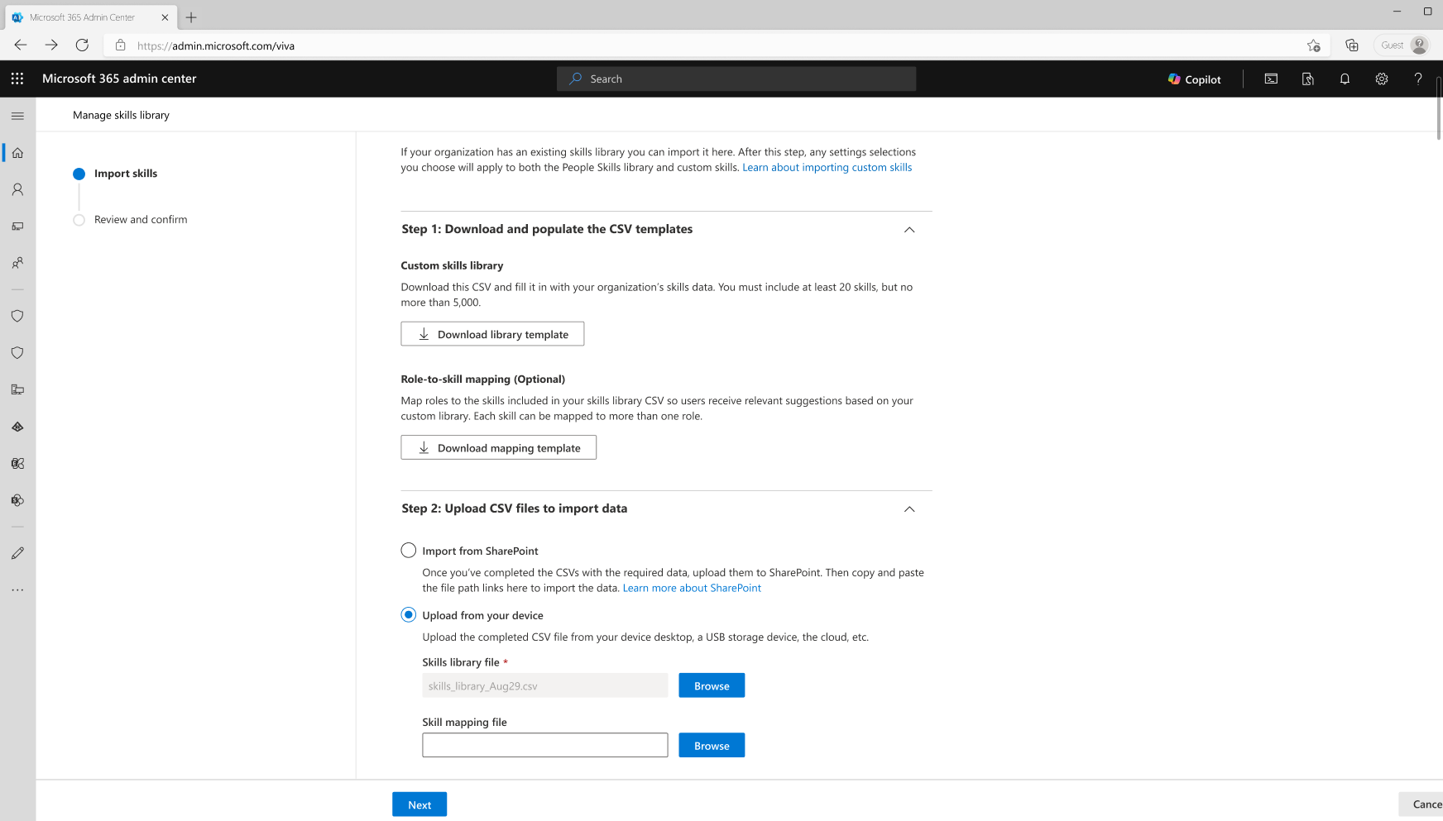Open a new browser tab with plus

pyautogui.click(x=191, y=17)
